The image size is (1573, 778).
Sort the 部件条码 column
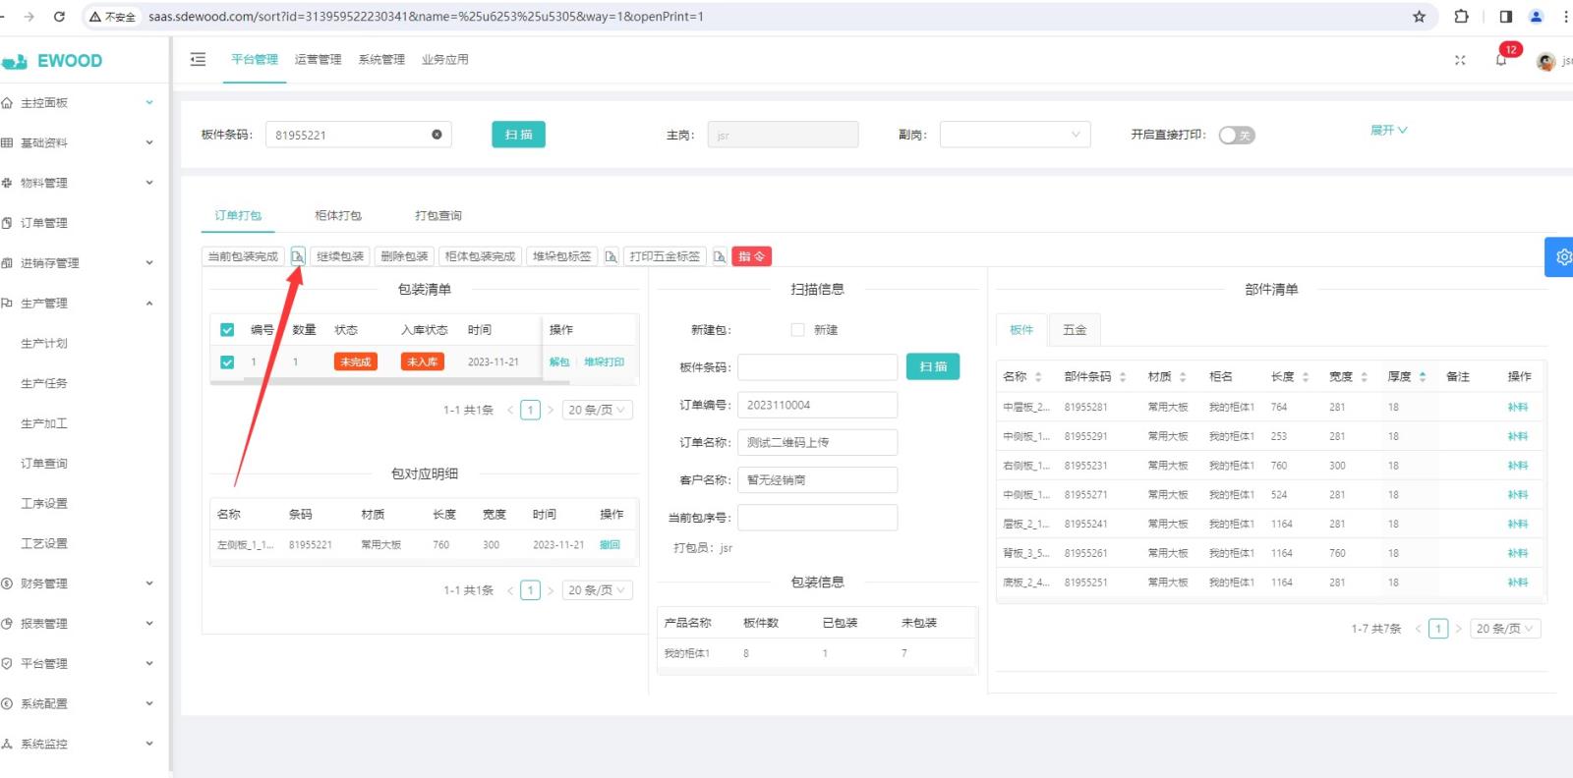coord(1123,377)
